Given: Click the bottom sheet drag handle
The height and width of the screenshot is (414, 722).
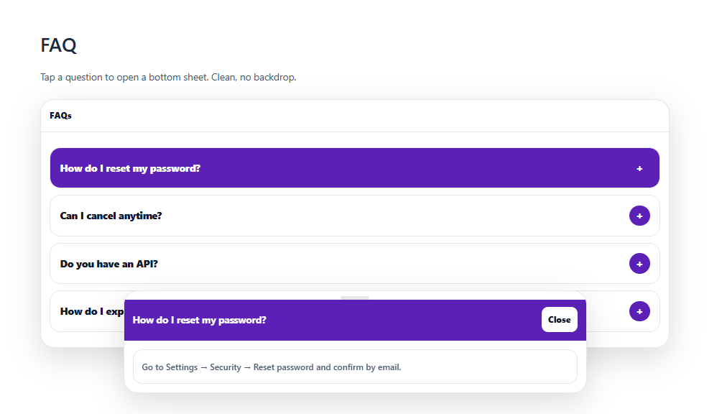Looking at the screenshot, I should pyautogui.click(x=355, y=297).
